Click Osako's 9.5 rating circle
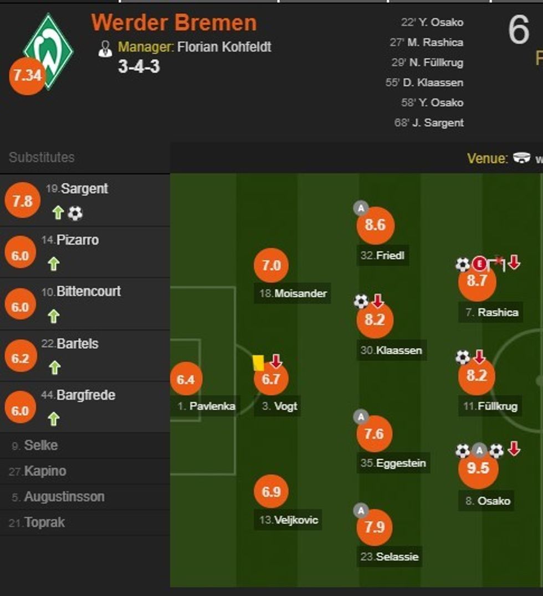543x596 pixels. click(x=478, y=469)
